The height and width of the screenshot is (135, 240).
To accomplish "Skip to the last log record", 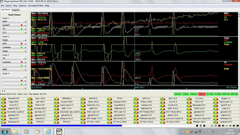I will [238, 126].
